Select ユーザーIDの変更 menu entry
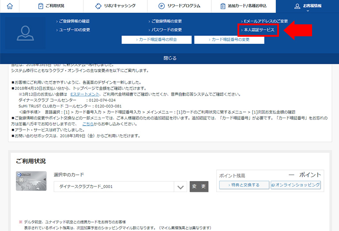This screenshot has height=231, width=339. (x=75, y=30)
